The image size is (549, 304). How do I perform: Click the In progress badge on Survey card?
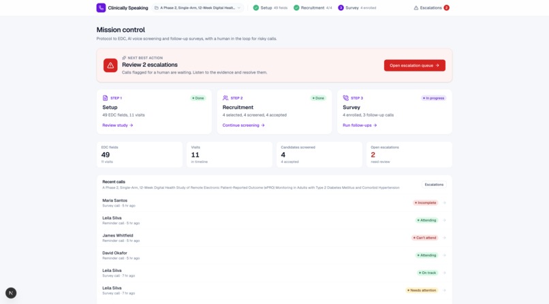433,98
